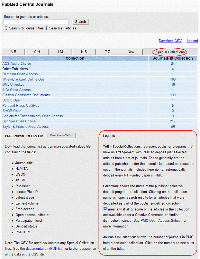Viewport: 200px width, 259px height.
Task: Switch to the T-Z tab
Action: [x=107, y=52]
